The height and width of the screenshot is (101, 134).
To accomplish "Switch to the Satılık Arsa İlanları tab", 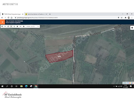I will (x=36, y=14).
